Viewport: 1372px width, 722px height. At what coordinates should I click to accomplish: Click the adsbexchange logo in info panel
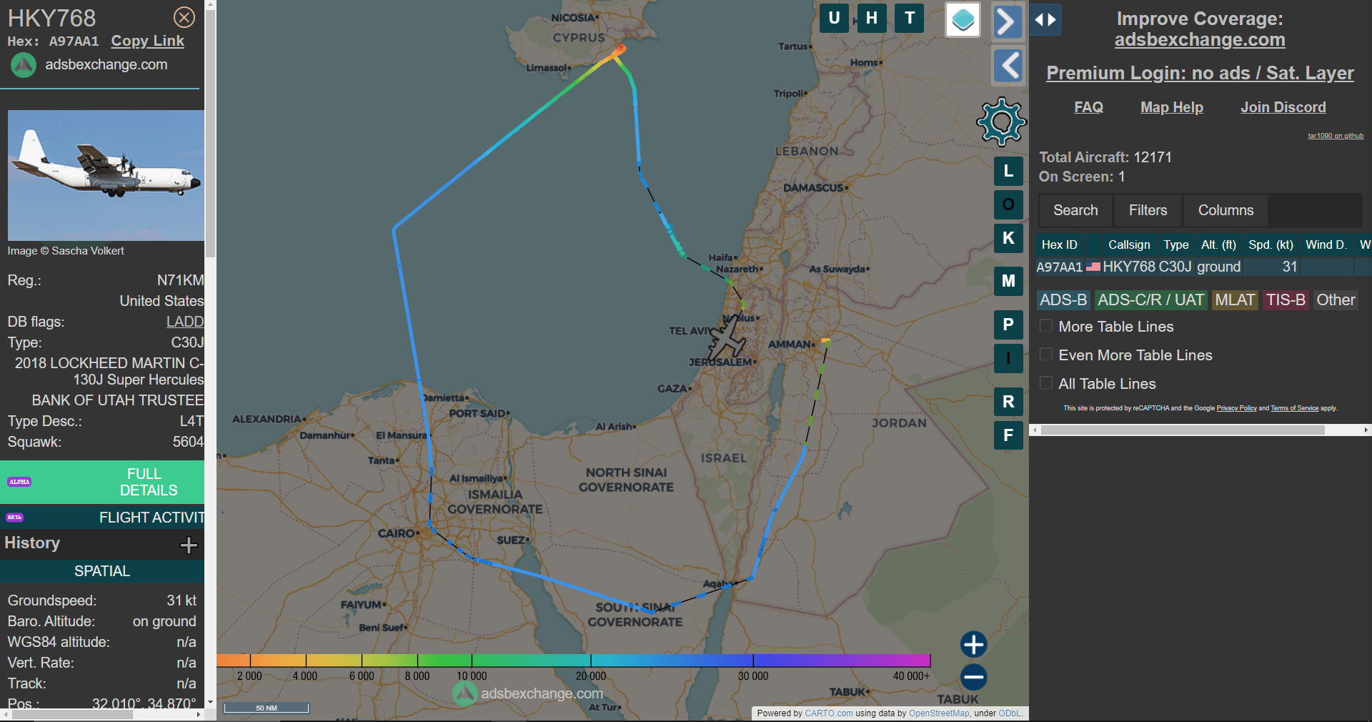24,65
